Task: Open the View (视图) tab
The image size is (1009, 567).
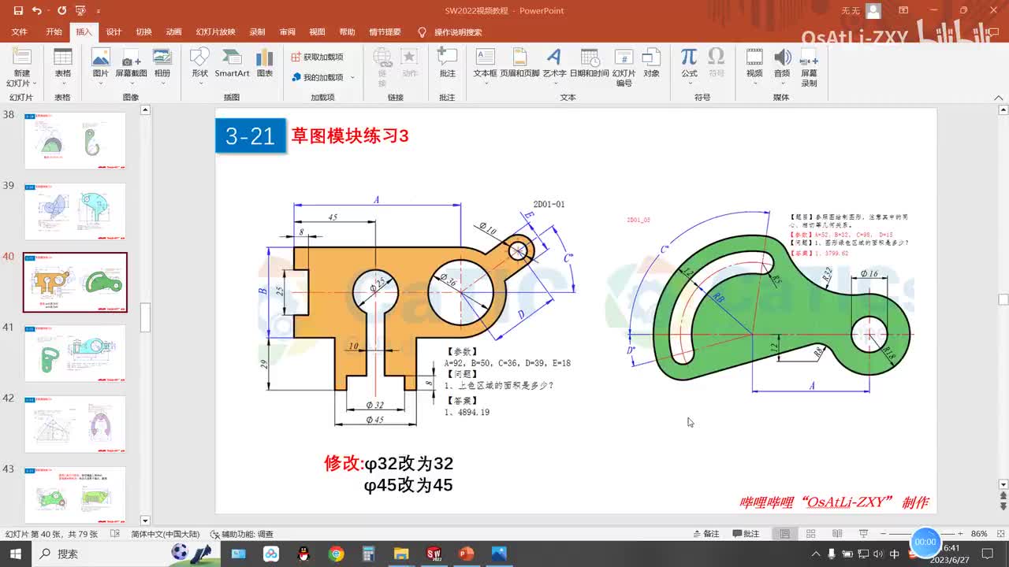Action: (x=317, y=32)
